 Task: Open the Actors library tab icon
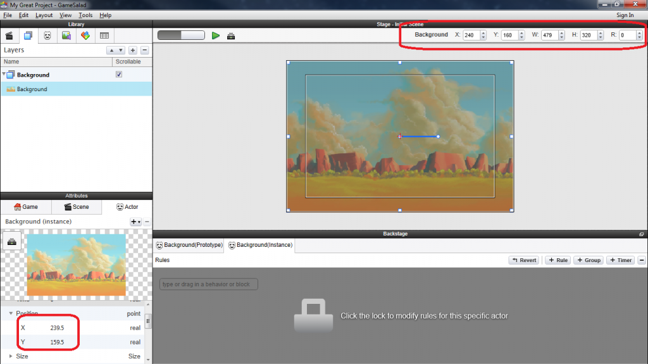[47, 35]
